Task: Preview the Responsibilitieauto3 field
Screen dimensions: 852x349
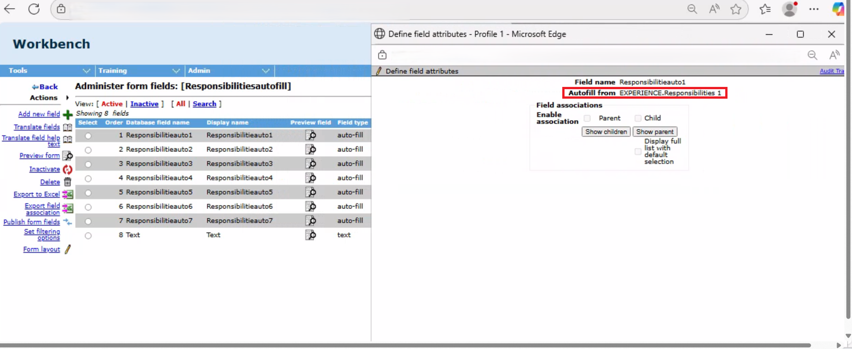Action: click(311, 163)
